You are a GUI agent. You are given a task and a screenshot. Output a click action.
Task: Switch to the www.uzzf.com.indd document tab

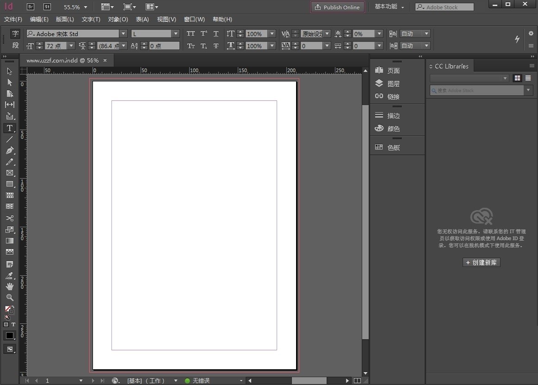(x=62, y=60)
